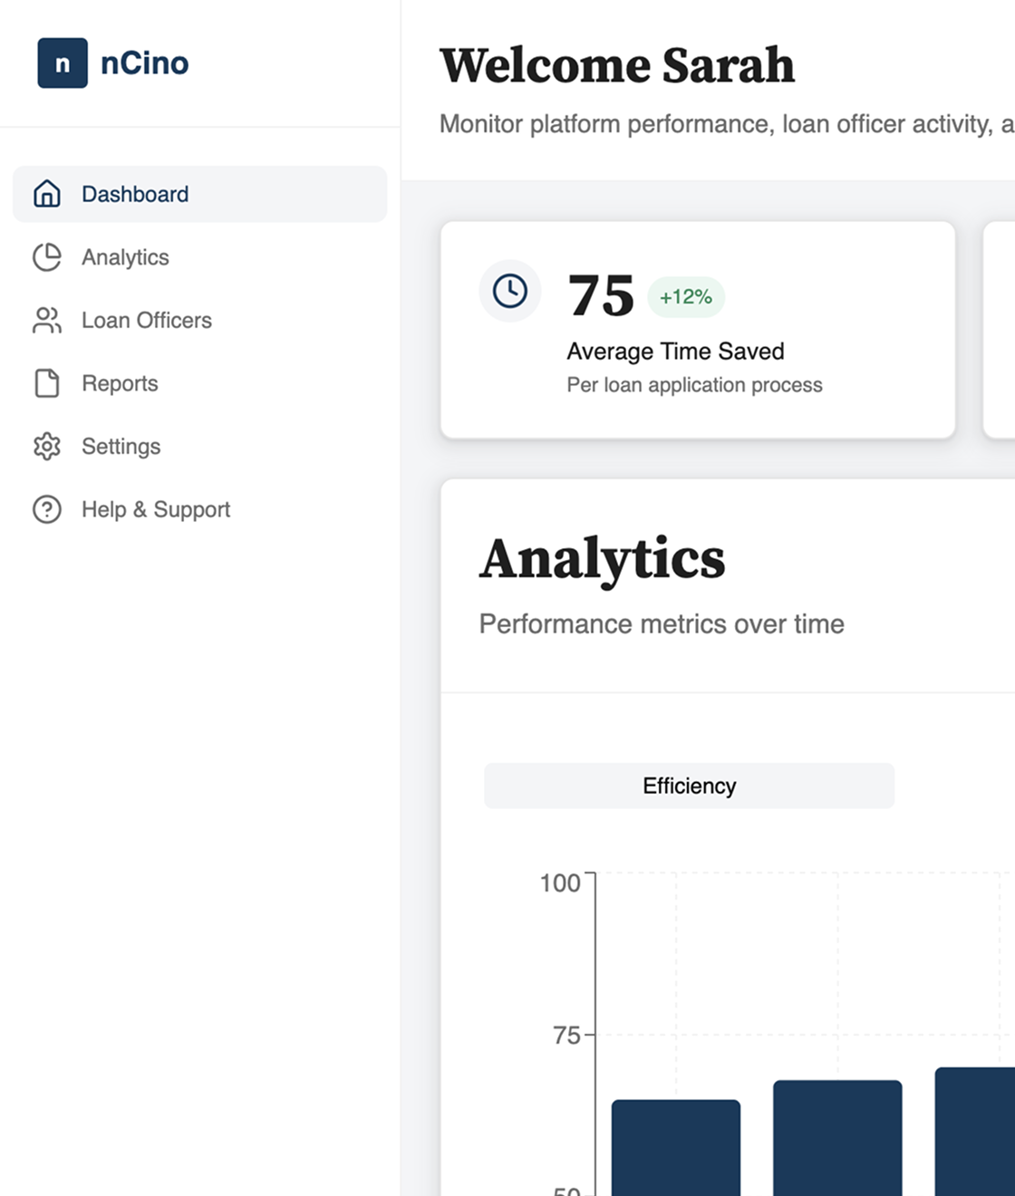Viewport: 1015px width, 1196px height.
Task: Click the Loan Officers people icon
Action: pos(47,320)
